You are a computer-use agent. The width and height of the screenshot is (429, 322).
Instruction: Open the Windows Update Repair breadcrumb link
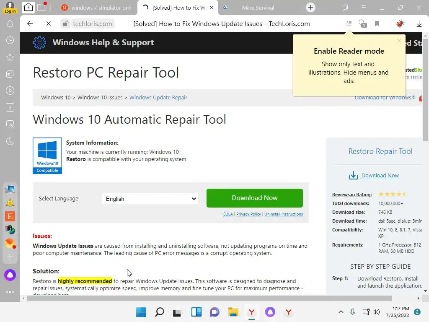[x=158, y=97]
